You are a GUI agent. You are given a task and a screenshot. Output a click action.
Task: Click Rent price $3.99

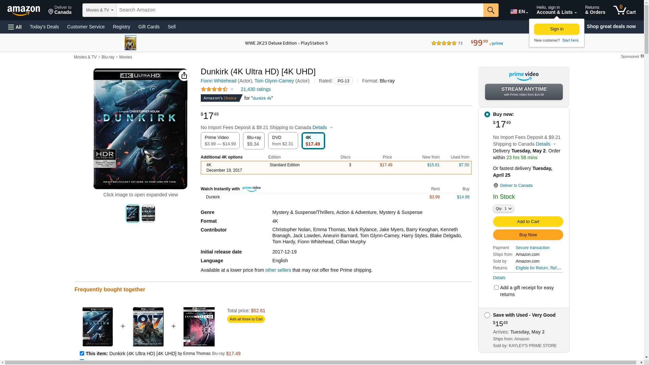tap(434, 197)
